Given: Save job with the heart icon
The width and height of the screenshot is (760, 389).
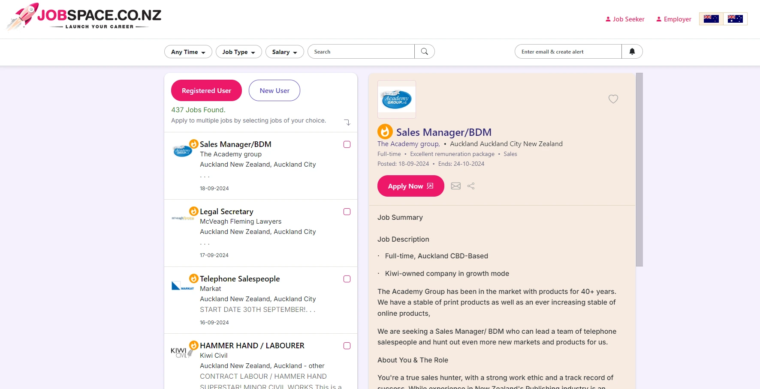Looking at the screenshot, I should [x=613, y=99].
